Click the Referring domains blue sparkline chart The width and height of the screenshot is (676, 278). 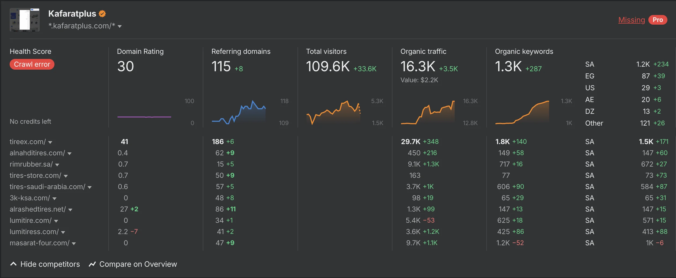pos(238,112)
